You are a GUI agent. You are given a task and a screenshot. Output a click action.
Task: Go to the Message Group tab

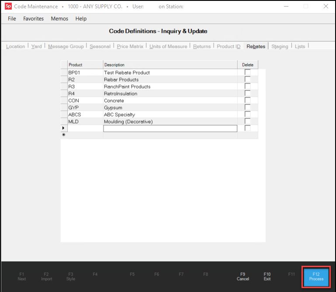(x=66, y=46)
